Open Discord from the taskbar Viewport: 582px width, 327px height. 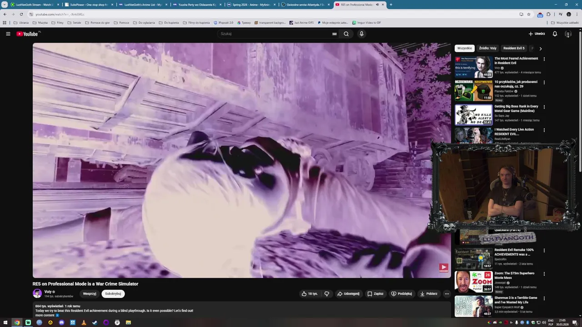click(x=61, y=322)
